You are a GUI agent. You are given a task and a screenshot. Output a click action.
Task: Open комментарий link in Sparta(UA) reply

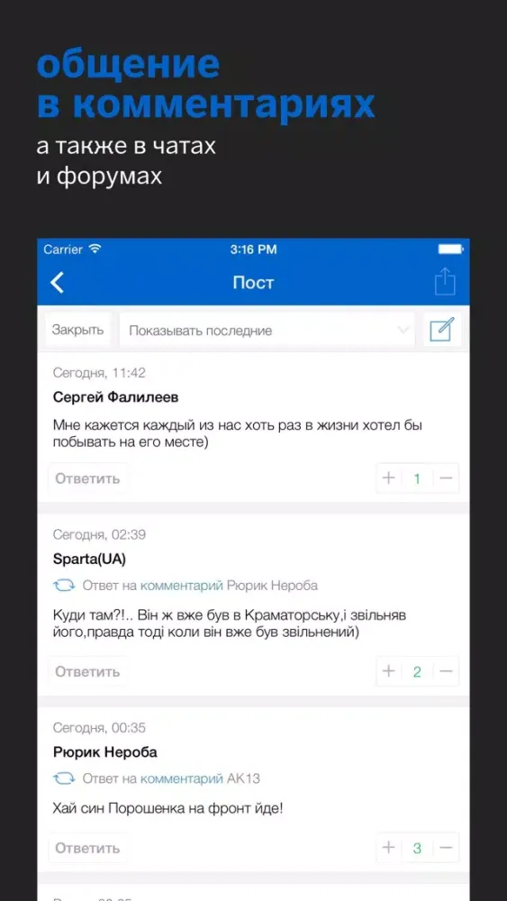point(181,587)
